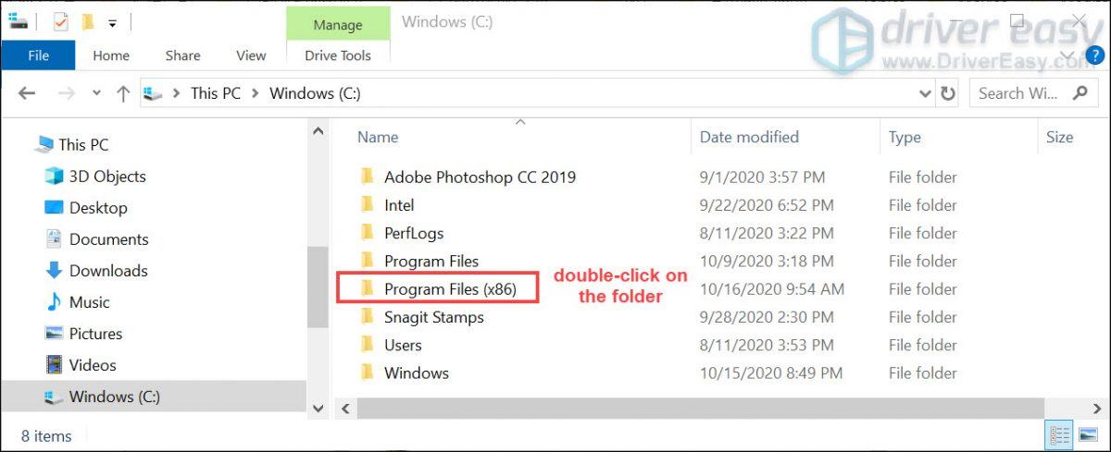The width and height of the screenshot is (1111, 452).
Task: Click the New folder quick access icon
Action: [x=88, y=21]
